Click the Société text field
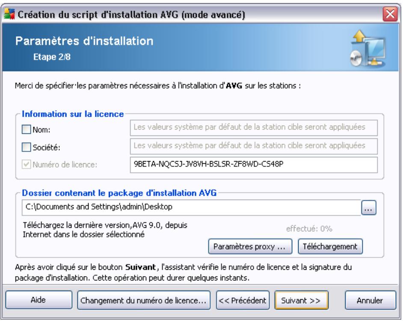403x321 pixels. coord(254,146)
